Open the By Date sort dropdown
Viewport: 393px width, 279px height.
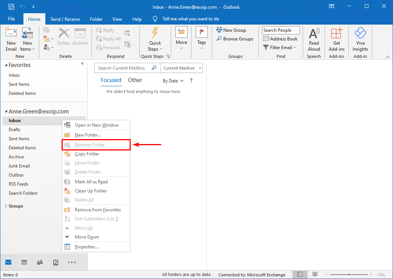coord(173,81)
